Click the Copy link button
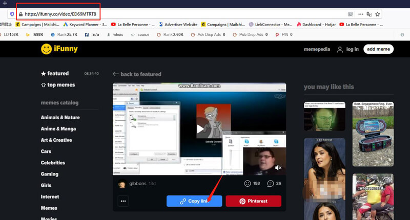410x220 pixels. 194,201
